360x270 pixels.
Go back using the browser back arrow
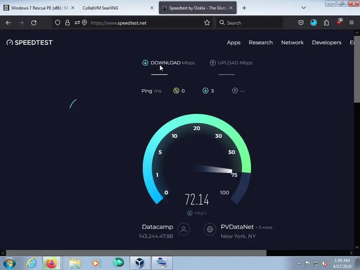8,23
